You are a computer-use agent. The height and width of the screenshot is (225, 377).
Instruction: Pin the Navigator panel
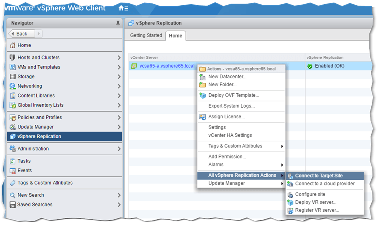pyautogui.click(x=118, y=23)
